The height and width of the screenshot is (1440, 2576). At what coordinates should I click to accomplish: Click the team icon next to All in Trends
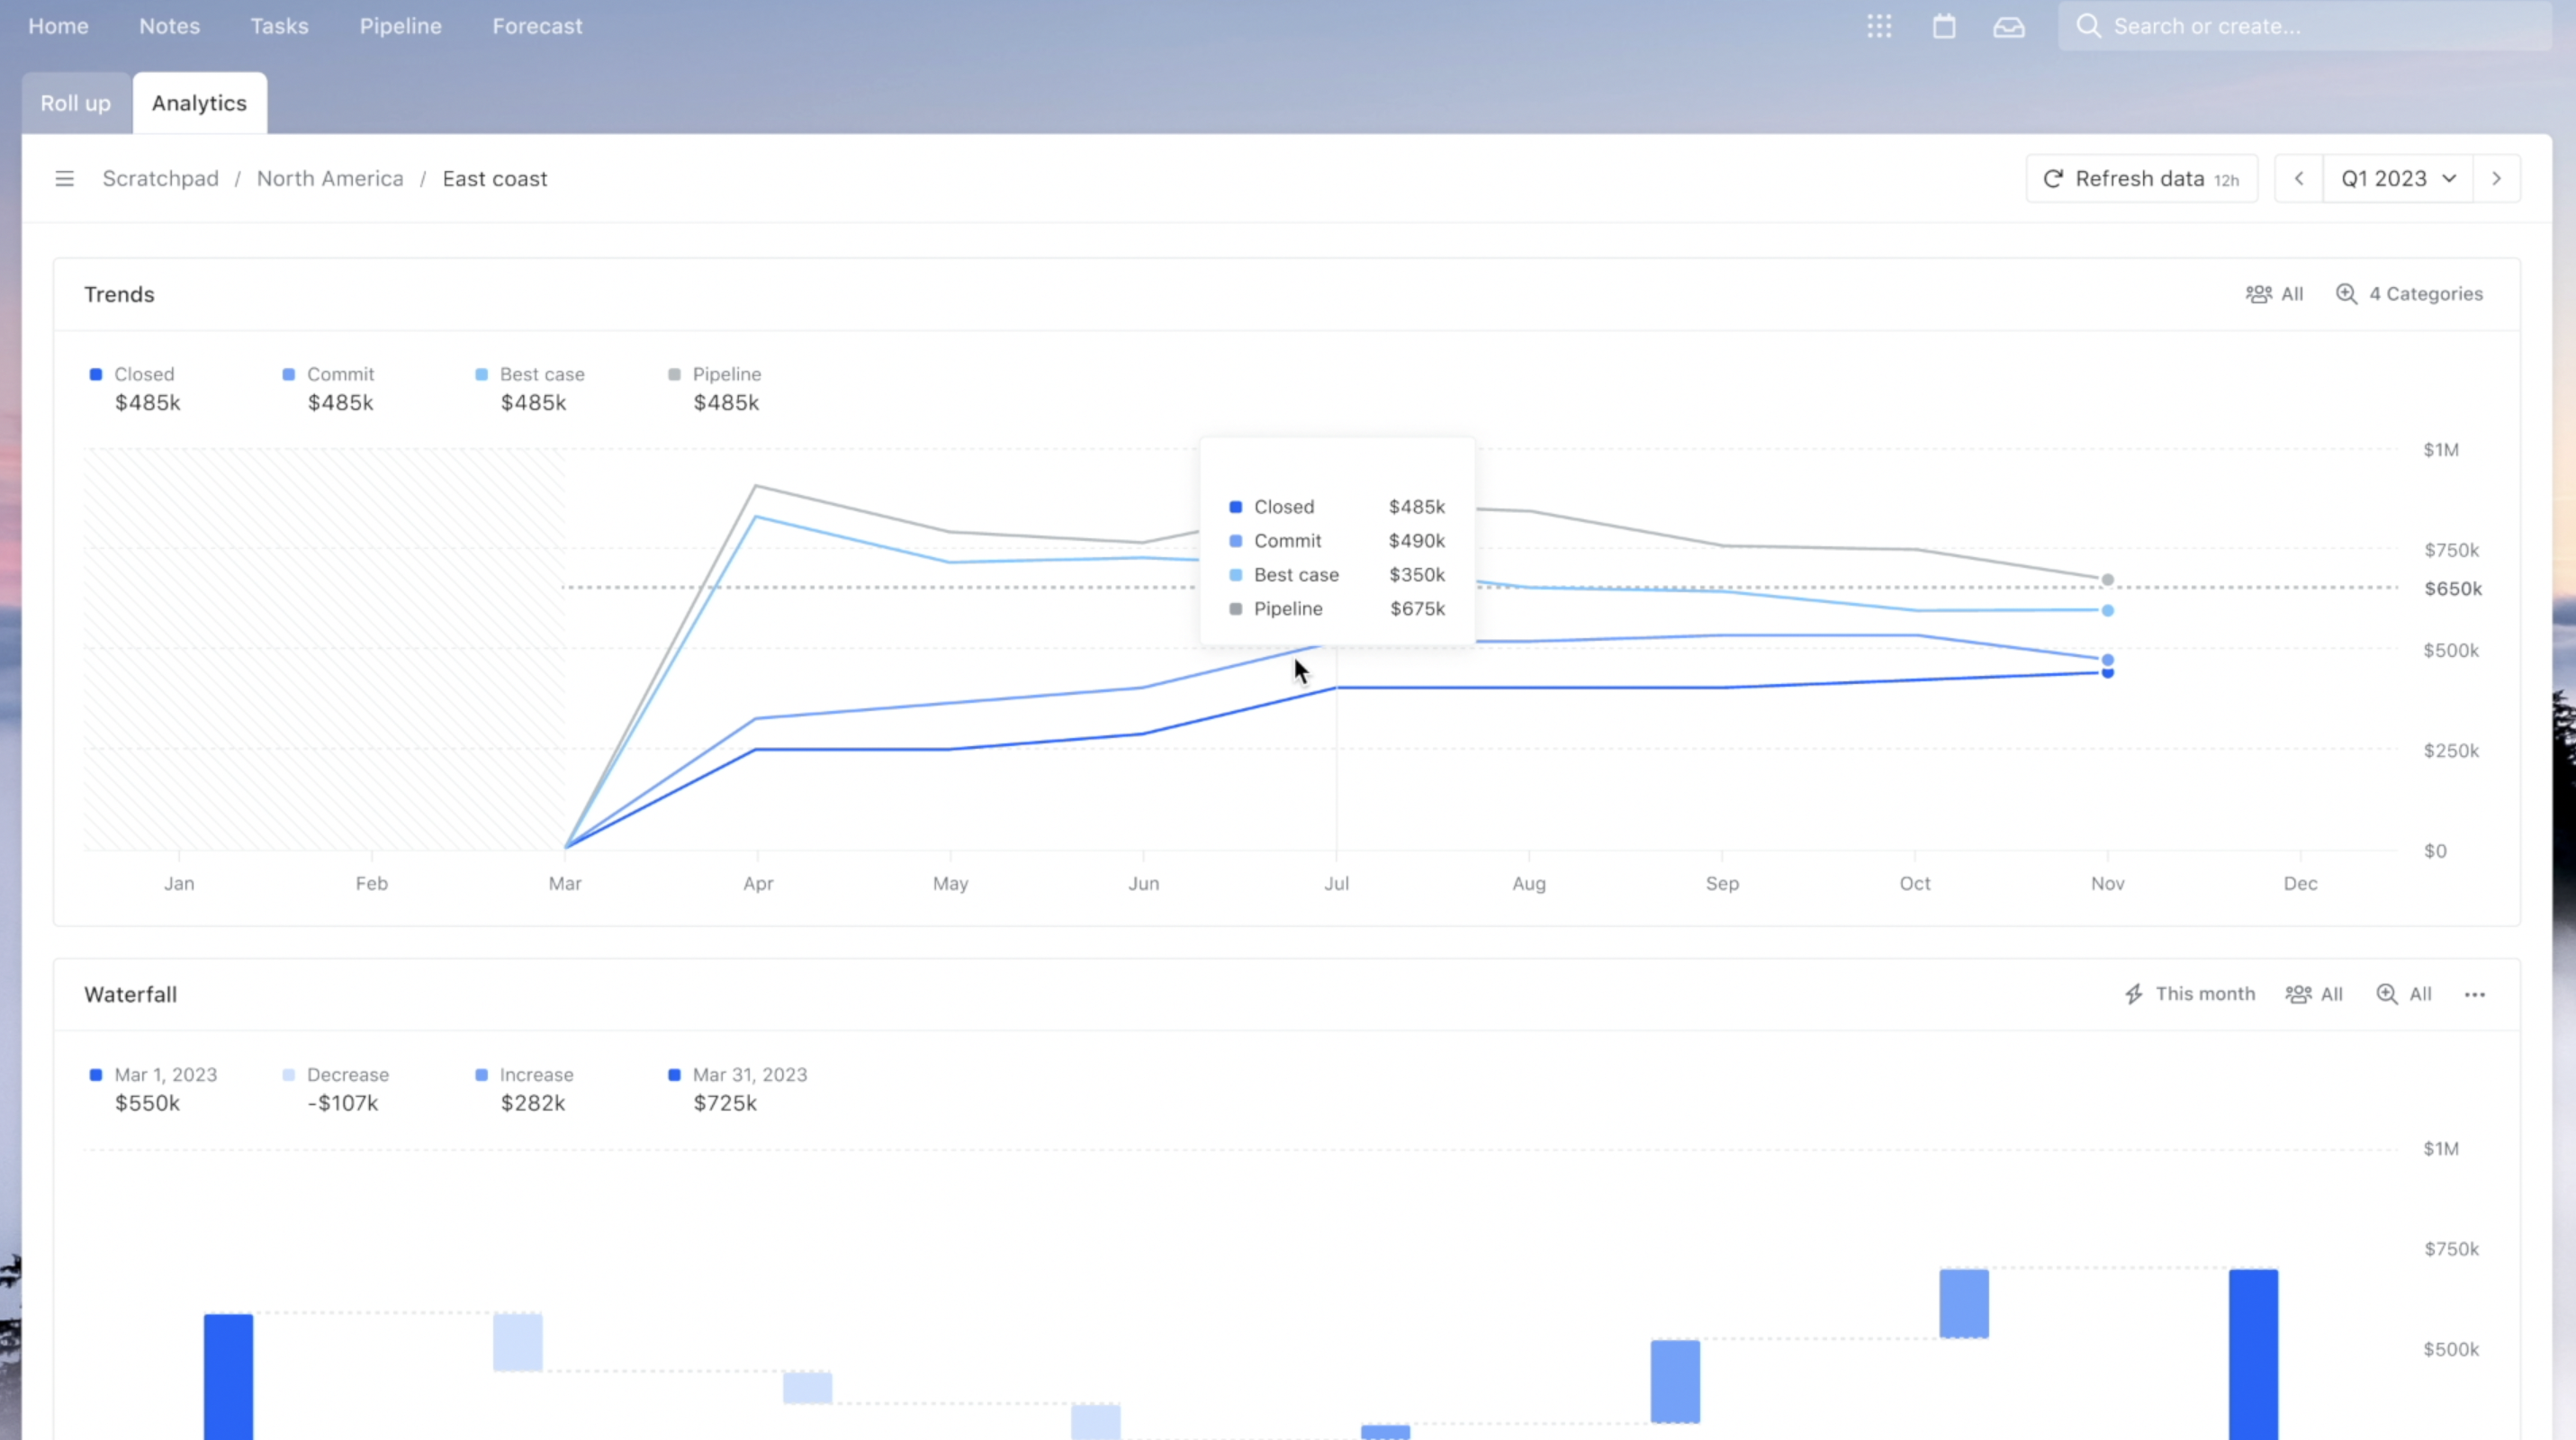(2259, 294)
